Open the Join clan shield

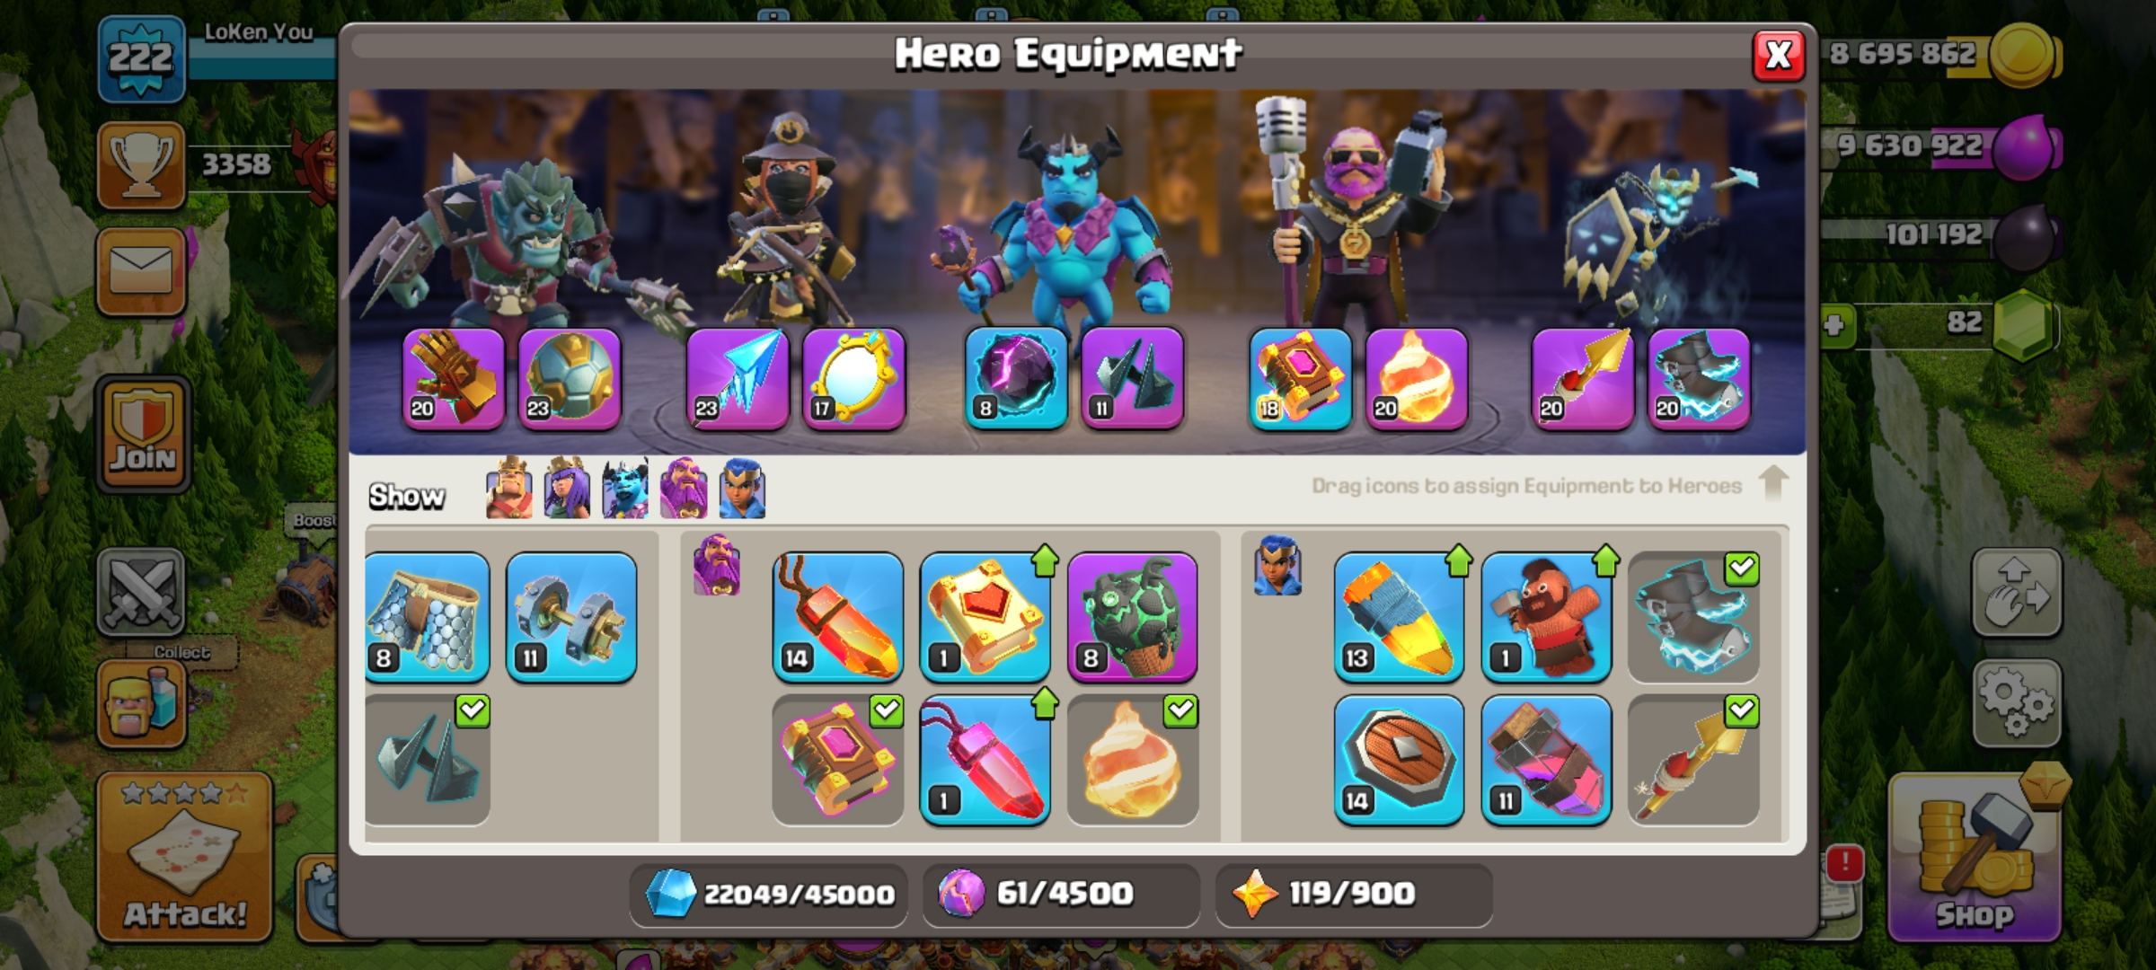(x=143, y=435)
